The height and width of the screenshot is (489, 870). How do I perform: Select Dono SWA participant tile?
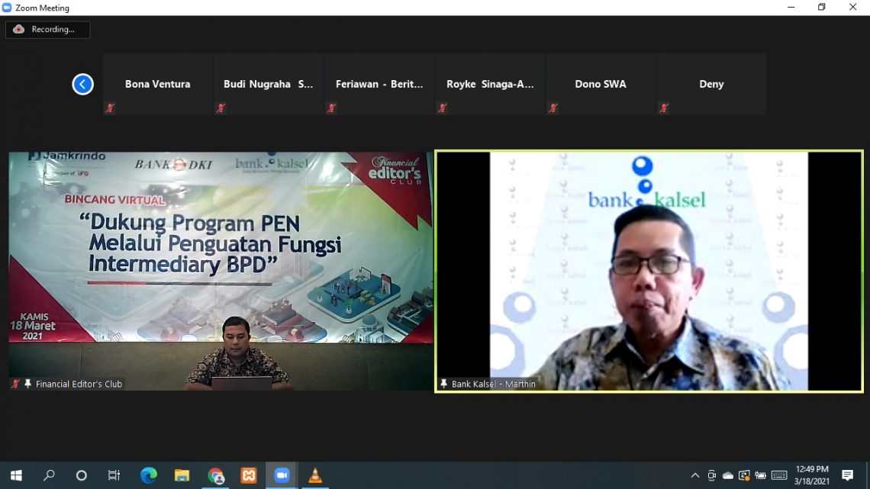601,84
